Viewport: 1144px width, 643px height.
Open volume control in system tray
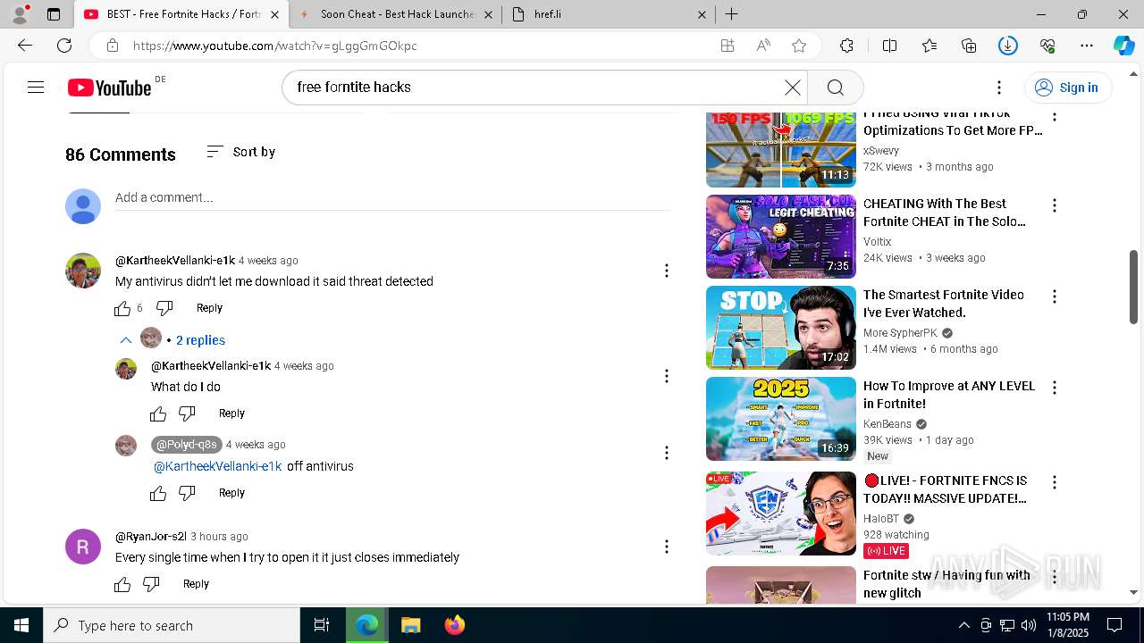click(1029, 625)
